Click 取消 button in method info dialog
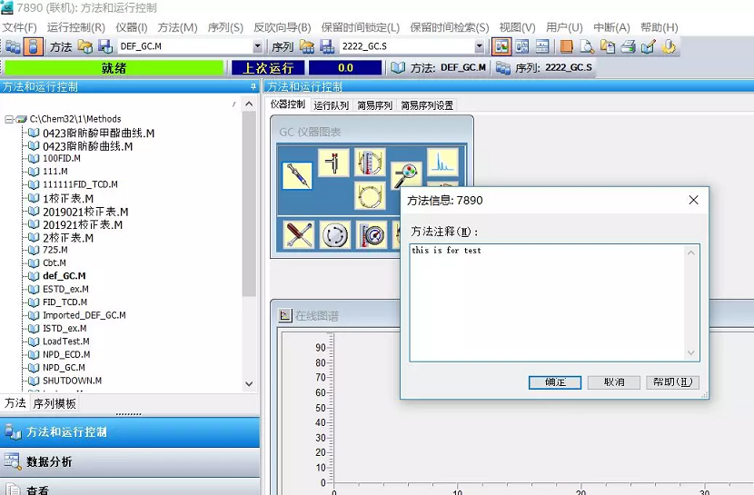Screen dimensions: 754x495 613,382
